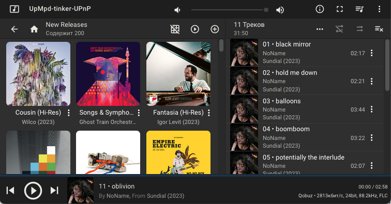
Task: Open the Ghost Train Orchestra album cover
Action: point(108,74)
